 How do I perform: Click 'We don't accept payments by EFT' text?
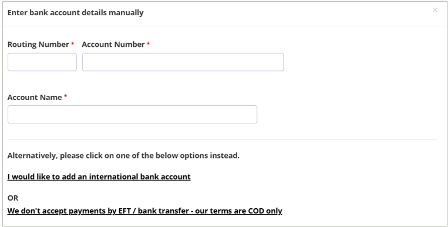click(x=70, y=211)
